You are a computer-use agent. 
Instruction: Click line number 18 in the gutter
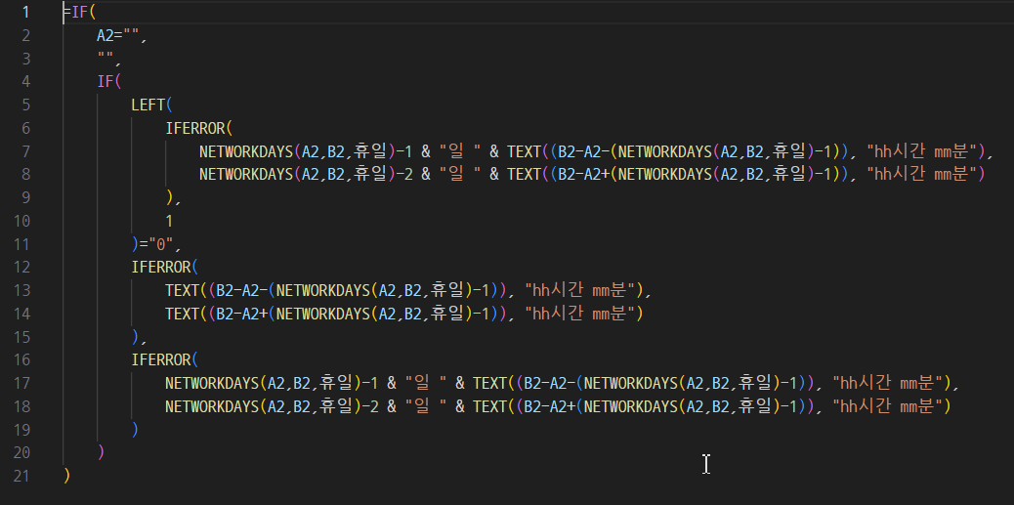tap(21, 406)
